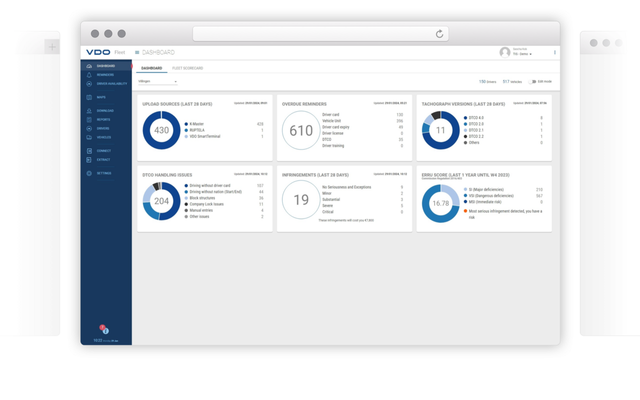Click the Settings gear icon in sidebar

tap(89, 173)
